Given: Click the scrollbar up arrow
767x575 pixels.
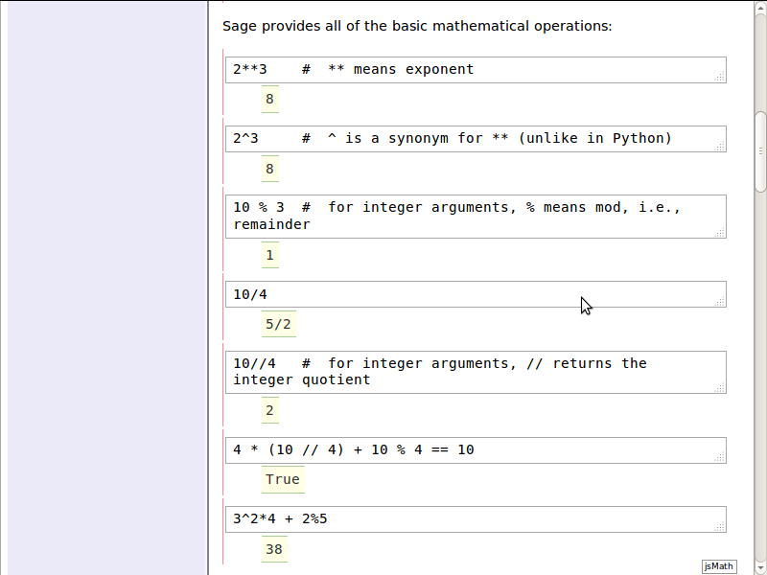Looking at the screenshot, I should [x=760, y=8].
